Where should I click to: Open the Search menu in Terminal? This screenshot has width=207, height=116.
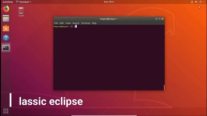tap(76, 23)
